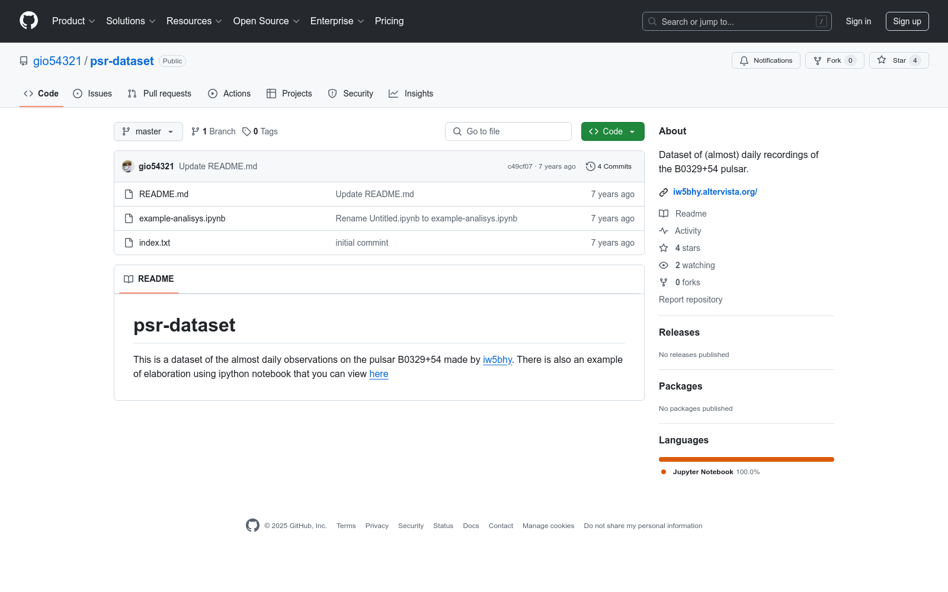Go to the Pricing page

(389, 21)
